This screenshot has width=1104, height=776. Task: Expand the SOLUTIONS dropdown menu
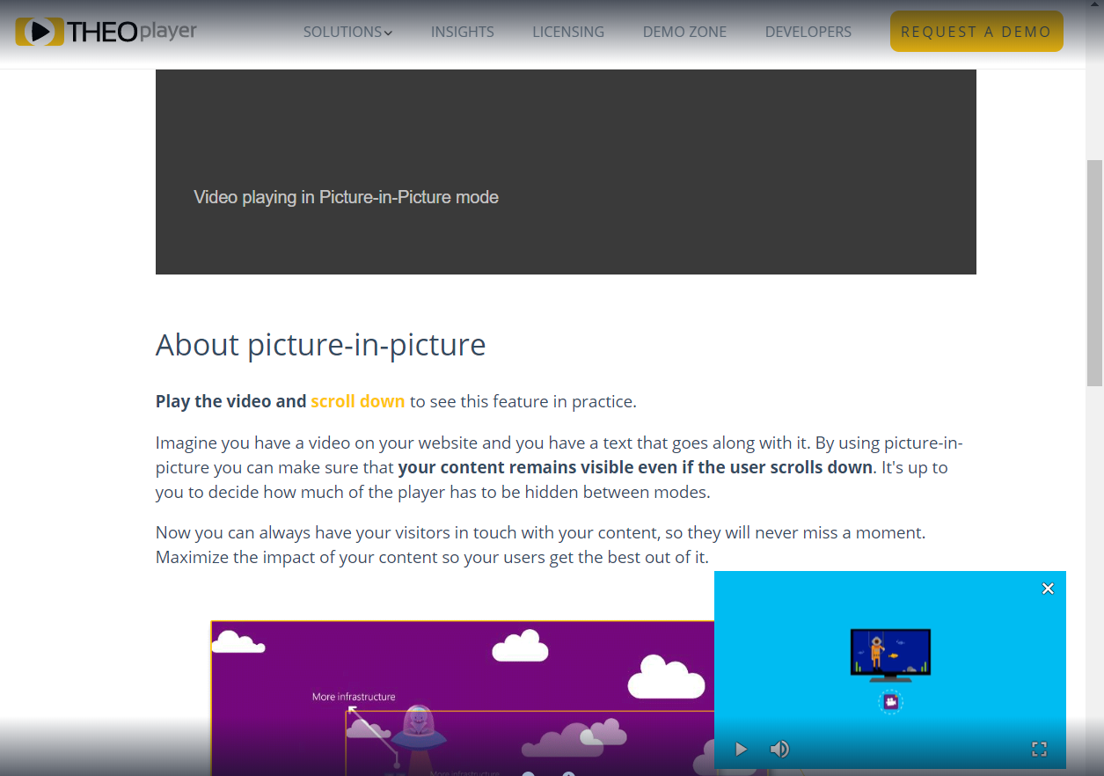point(347,31)
